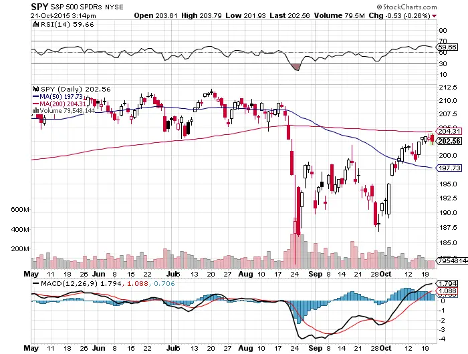Click the 'MA(200) 204.31' legend text
468x354 pixels.
pos(63,104)
